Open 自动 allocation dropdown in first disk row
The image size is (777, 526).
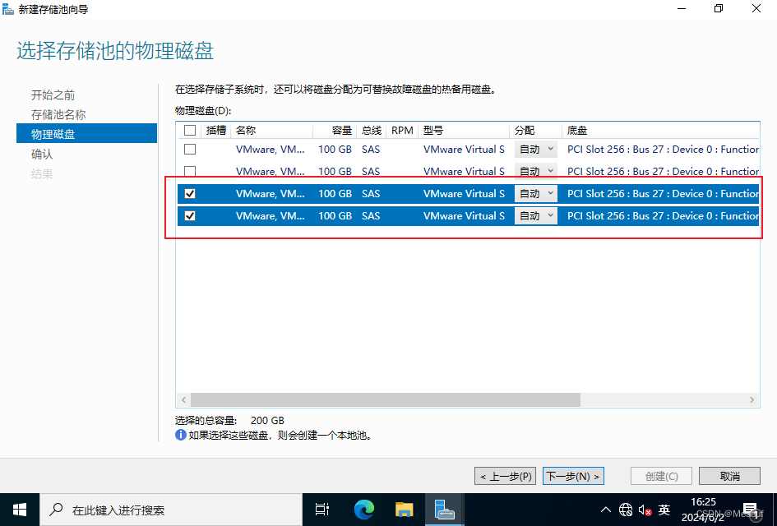tap(535, 149)
